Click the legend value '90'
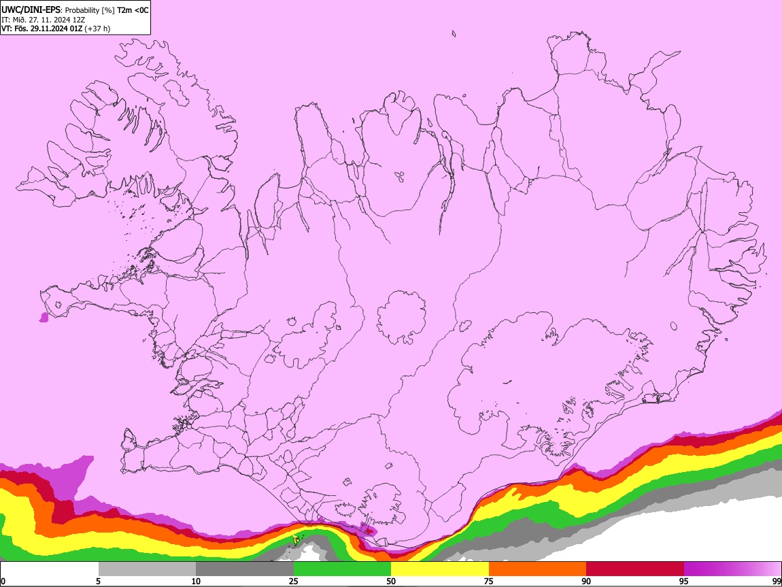The width and height of the screenshot is (782, 587). click(x=586, y=581)
